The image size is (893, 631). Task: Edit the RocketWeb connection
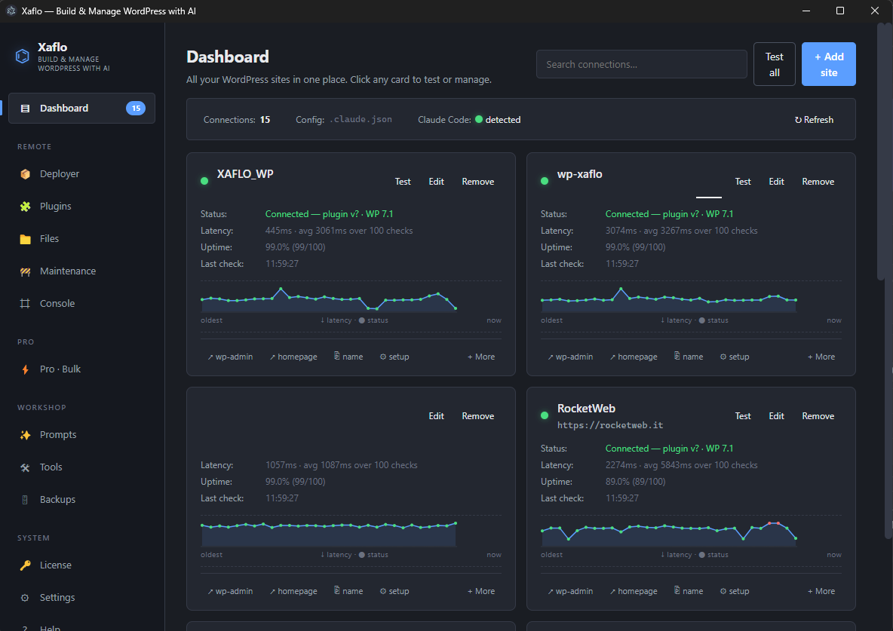(x=776, y=416)
